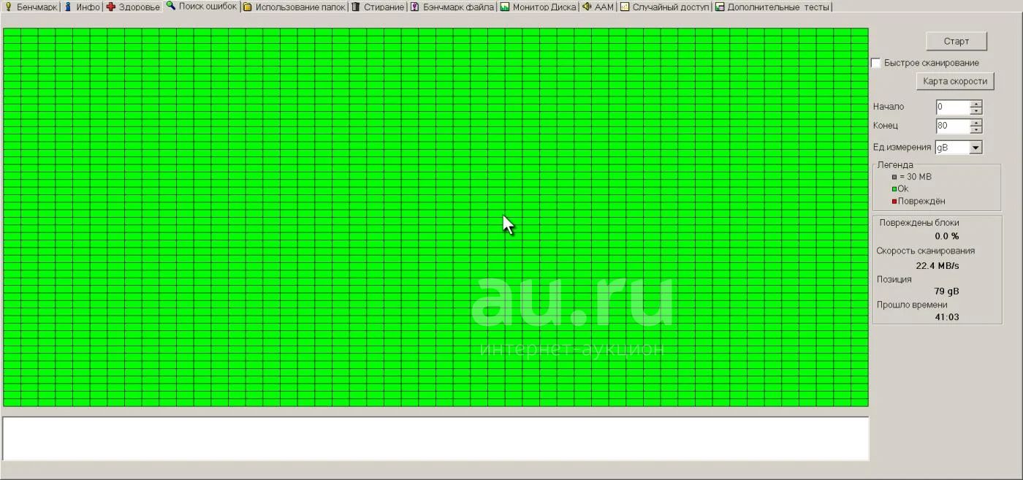Click the red Повреждён legend swatch
Viewport: 1023px width, 480px height.
[894, 202]
